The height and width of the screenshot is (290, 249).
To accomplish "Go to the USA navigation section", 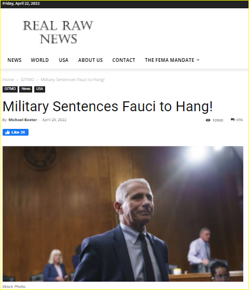I will [63, 60].
